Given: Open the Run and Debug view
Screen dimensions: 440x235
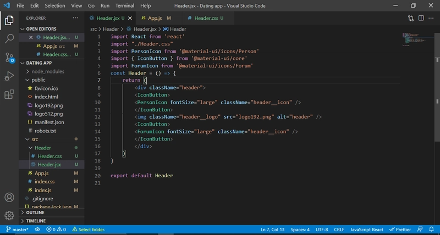Looking at the screenshot, I should coord(9,76).
